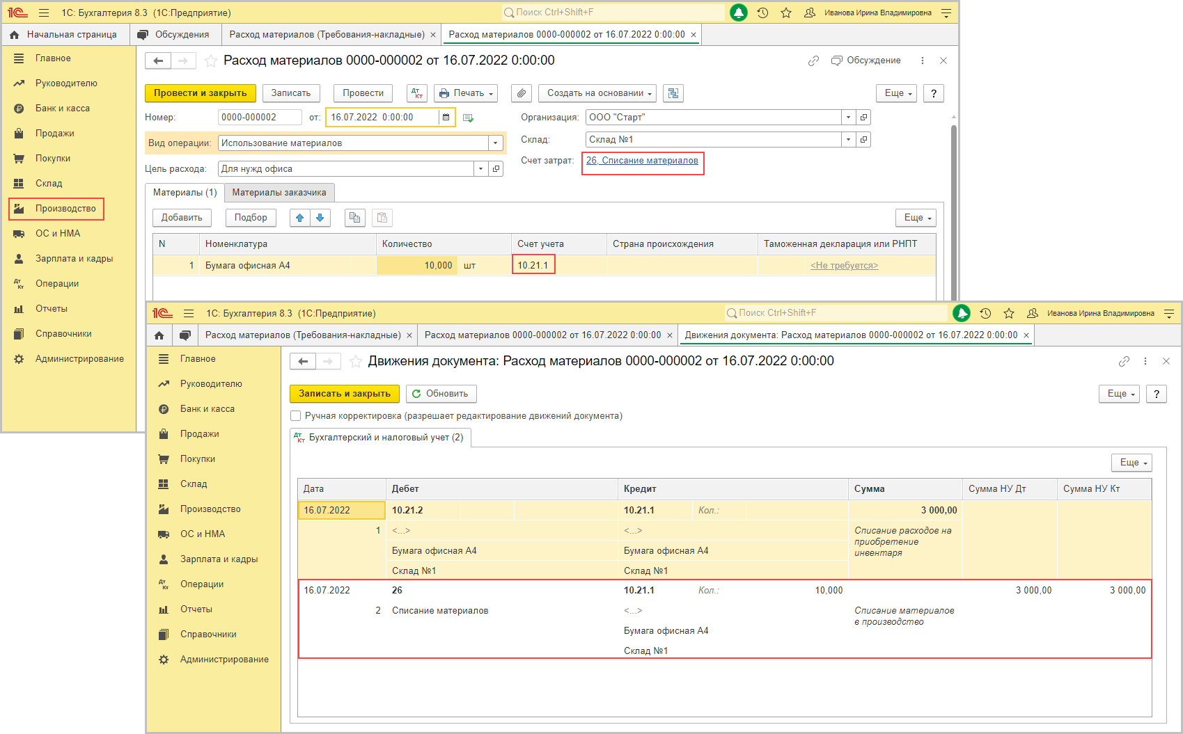
Task: Click the Провести и закрыть button
Action: coord(201,93)
